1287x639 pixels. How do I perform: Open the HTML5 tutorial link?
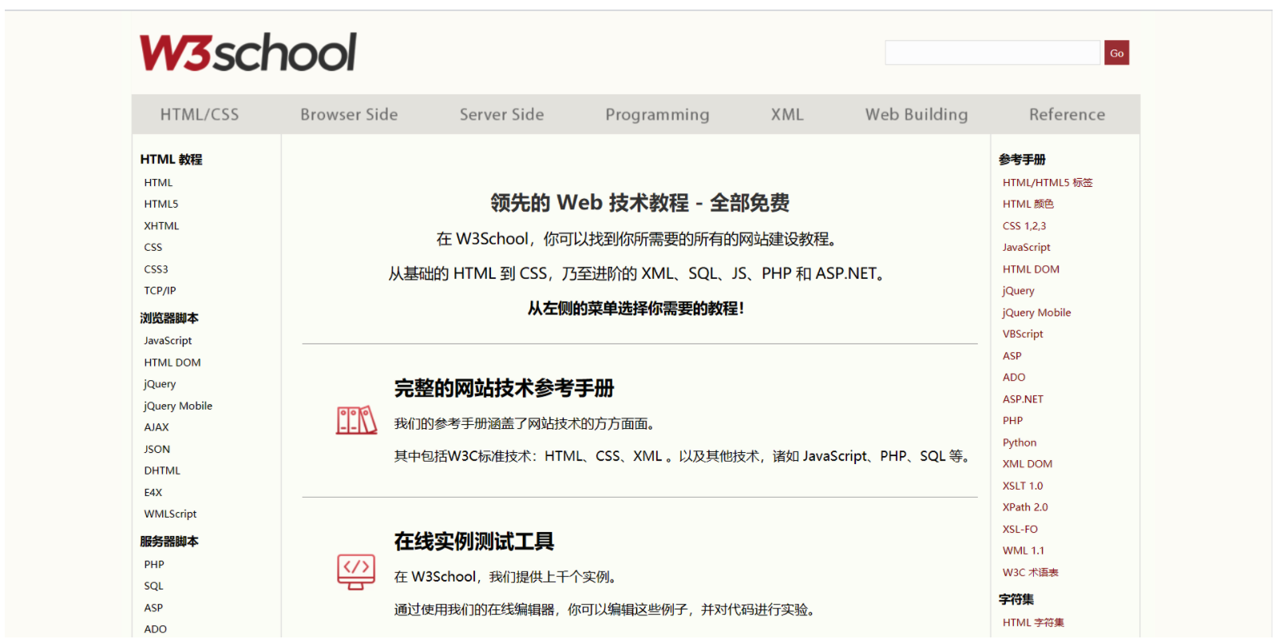tap(161, 204)
